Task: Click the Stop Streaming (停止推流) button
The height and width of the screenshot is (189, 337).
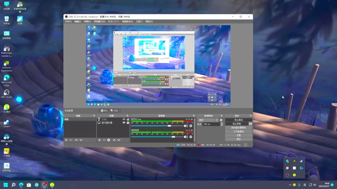Action: click(238, 120)
